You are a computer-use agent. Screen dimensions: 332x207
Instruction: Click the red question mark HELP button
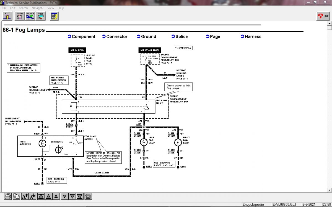coord(323,16)
